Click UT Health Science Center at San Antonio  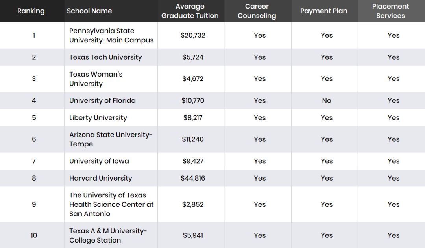click(x=111, y=204)
